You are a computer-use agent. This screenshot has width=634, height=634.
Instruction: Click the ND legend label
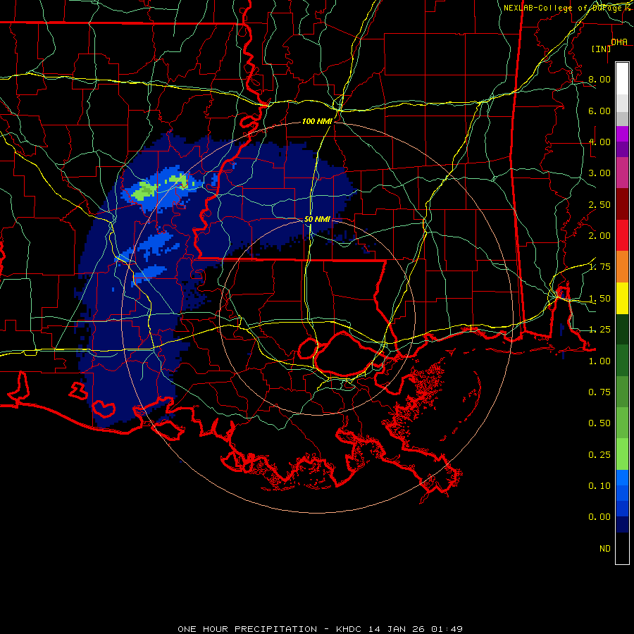[x=605, y=549]
